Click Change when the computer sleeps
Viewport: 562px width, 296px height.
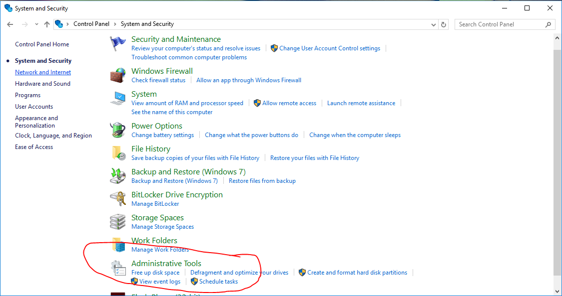(355, 135)
